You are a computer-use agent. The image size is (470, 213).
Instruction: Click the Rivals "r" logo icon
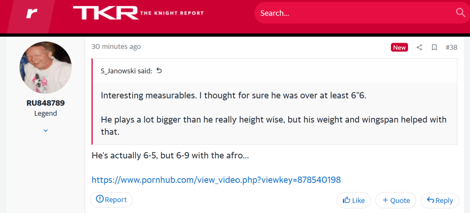tap(31, 13)
